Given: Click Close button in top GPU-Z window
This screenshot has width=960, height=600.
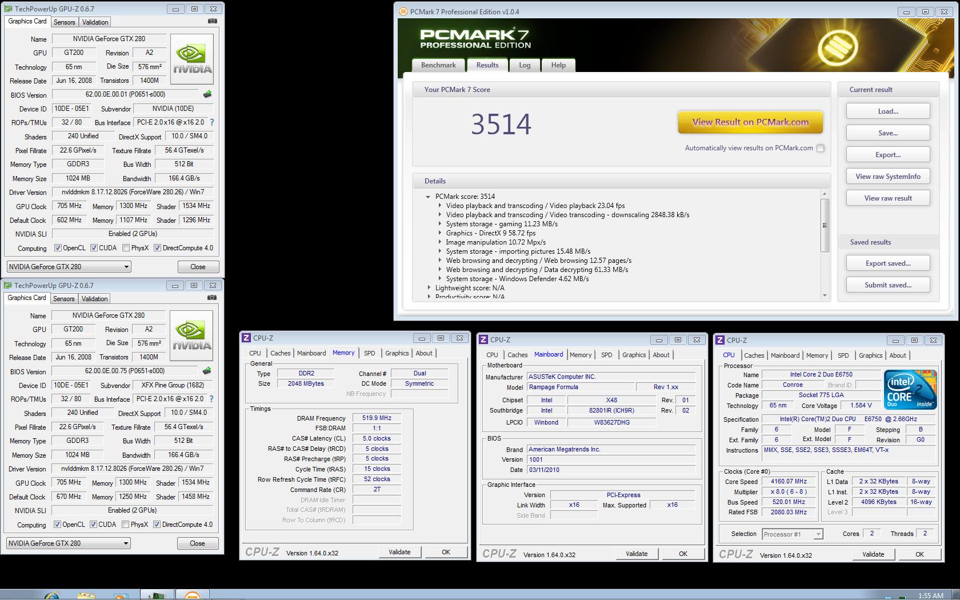Looking at the screenshot, I should [x=198, y=267].
